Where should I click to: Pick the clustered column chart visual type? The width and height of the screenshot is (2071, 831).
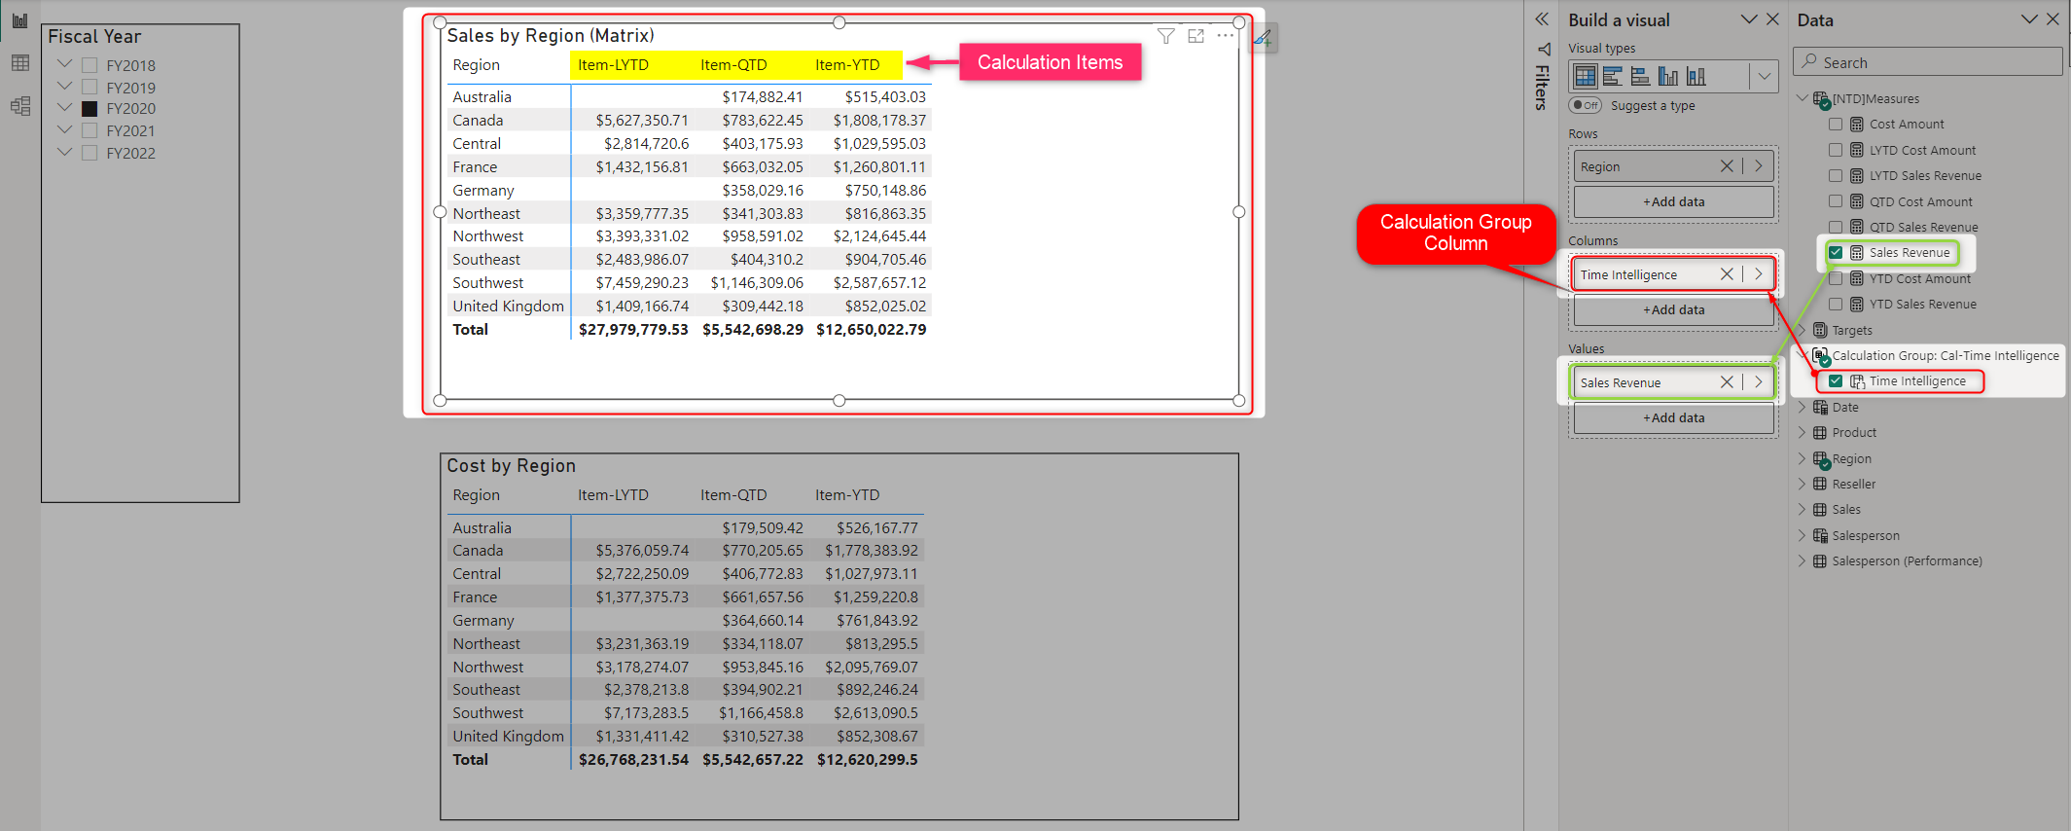[1668, 76]
